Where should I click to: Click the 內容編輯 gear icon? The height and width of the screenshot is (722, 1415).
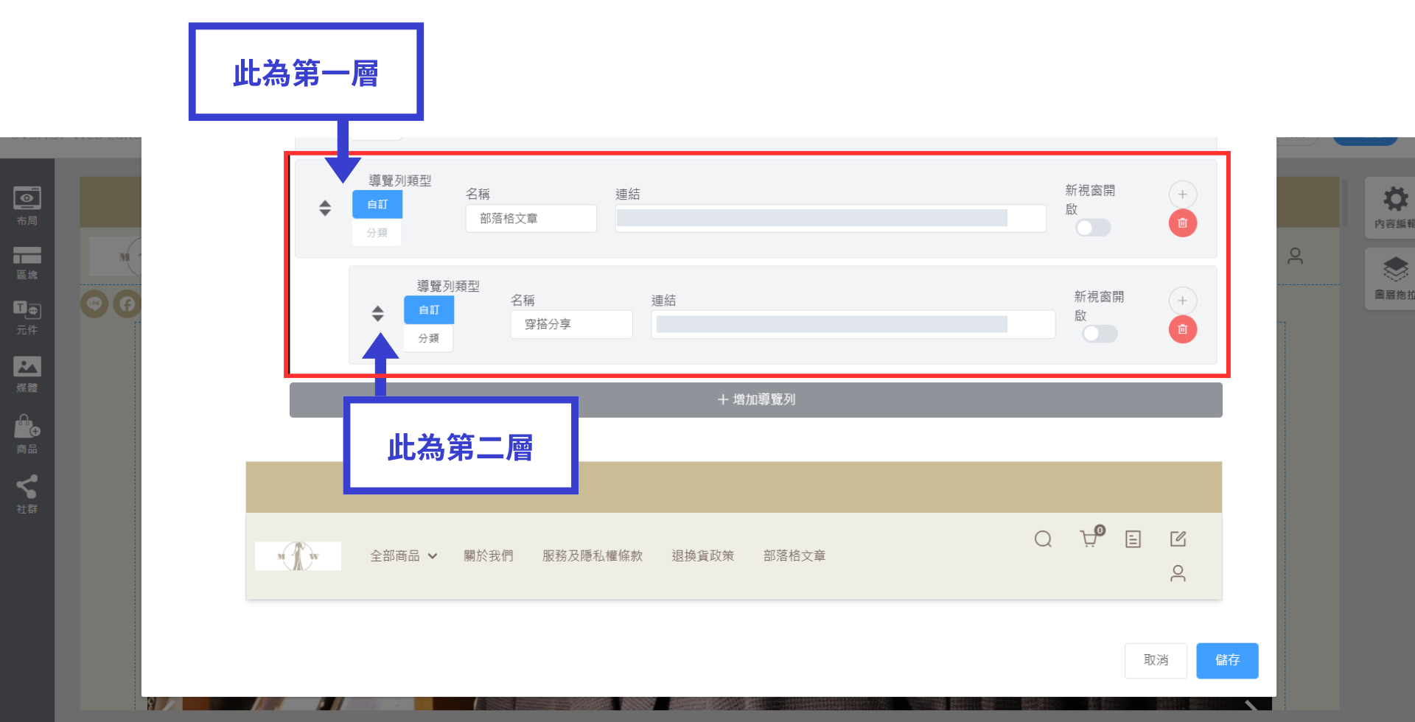tap(1394, 199)
